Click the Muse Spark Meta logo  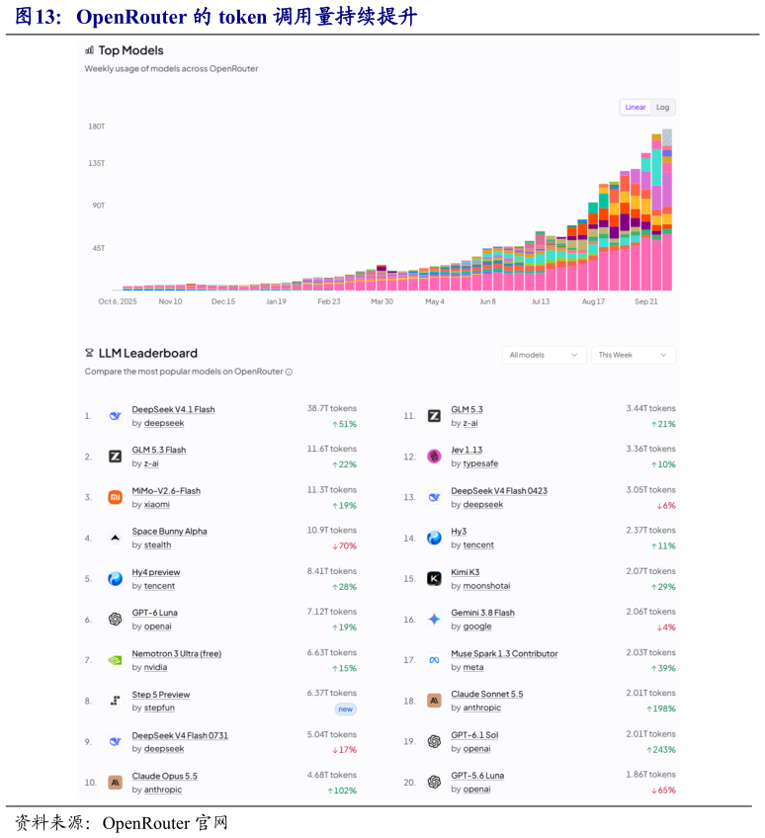pyautogui.click(x=434, y=660)
